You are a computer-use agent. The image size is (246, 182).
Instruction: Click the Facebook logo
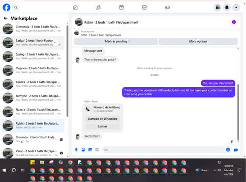point(6,7)
